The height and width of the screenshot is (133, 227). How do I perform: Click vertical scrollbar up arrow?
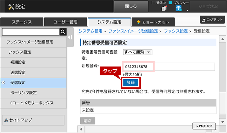tap(222, 39)
